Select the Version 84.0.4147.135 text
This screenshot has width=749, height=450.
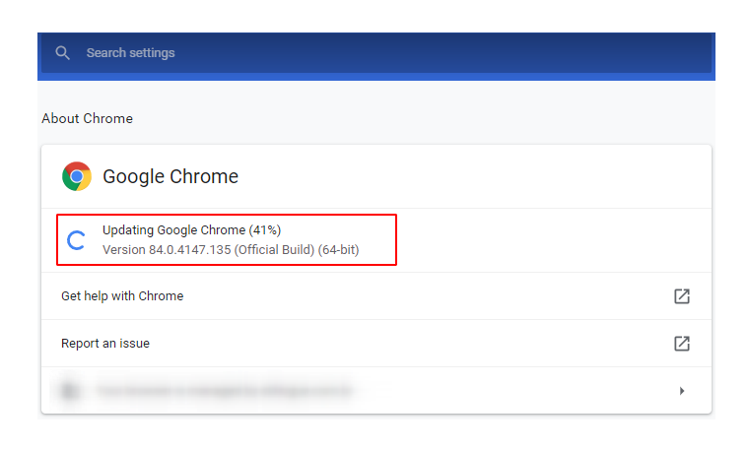click(167, 250)
